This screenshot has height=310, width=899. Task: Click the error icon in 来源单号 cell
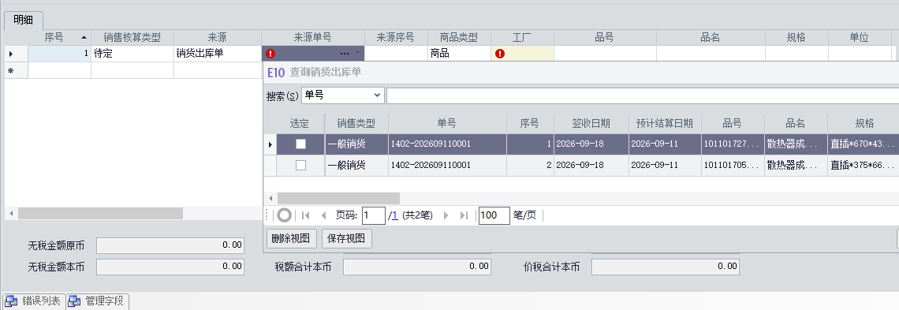(x=270, y=54)
